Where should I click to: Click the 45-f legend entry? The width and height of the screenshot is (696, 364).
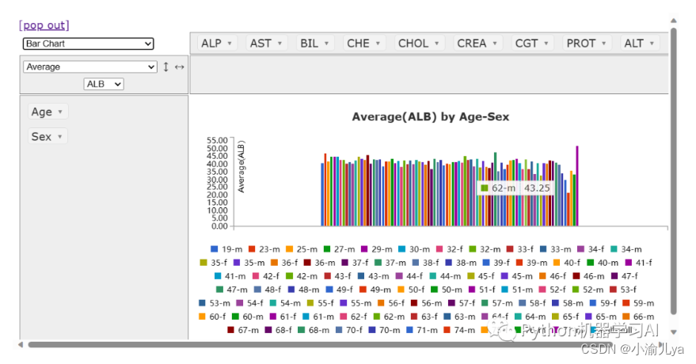pos(481,276)
